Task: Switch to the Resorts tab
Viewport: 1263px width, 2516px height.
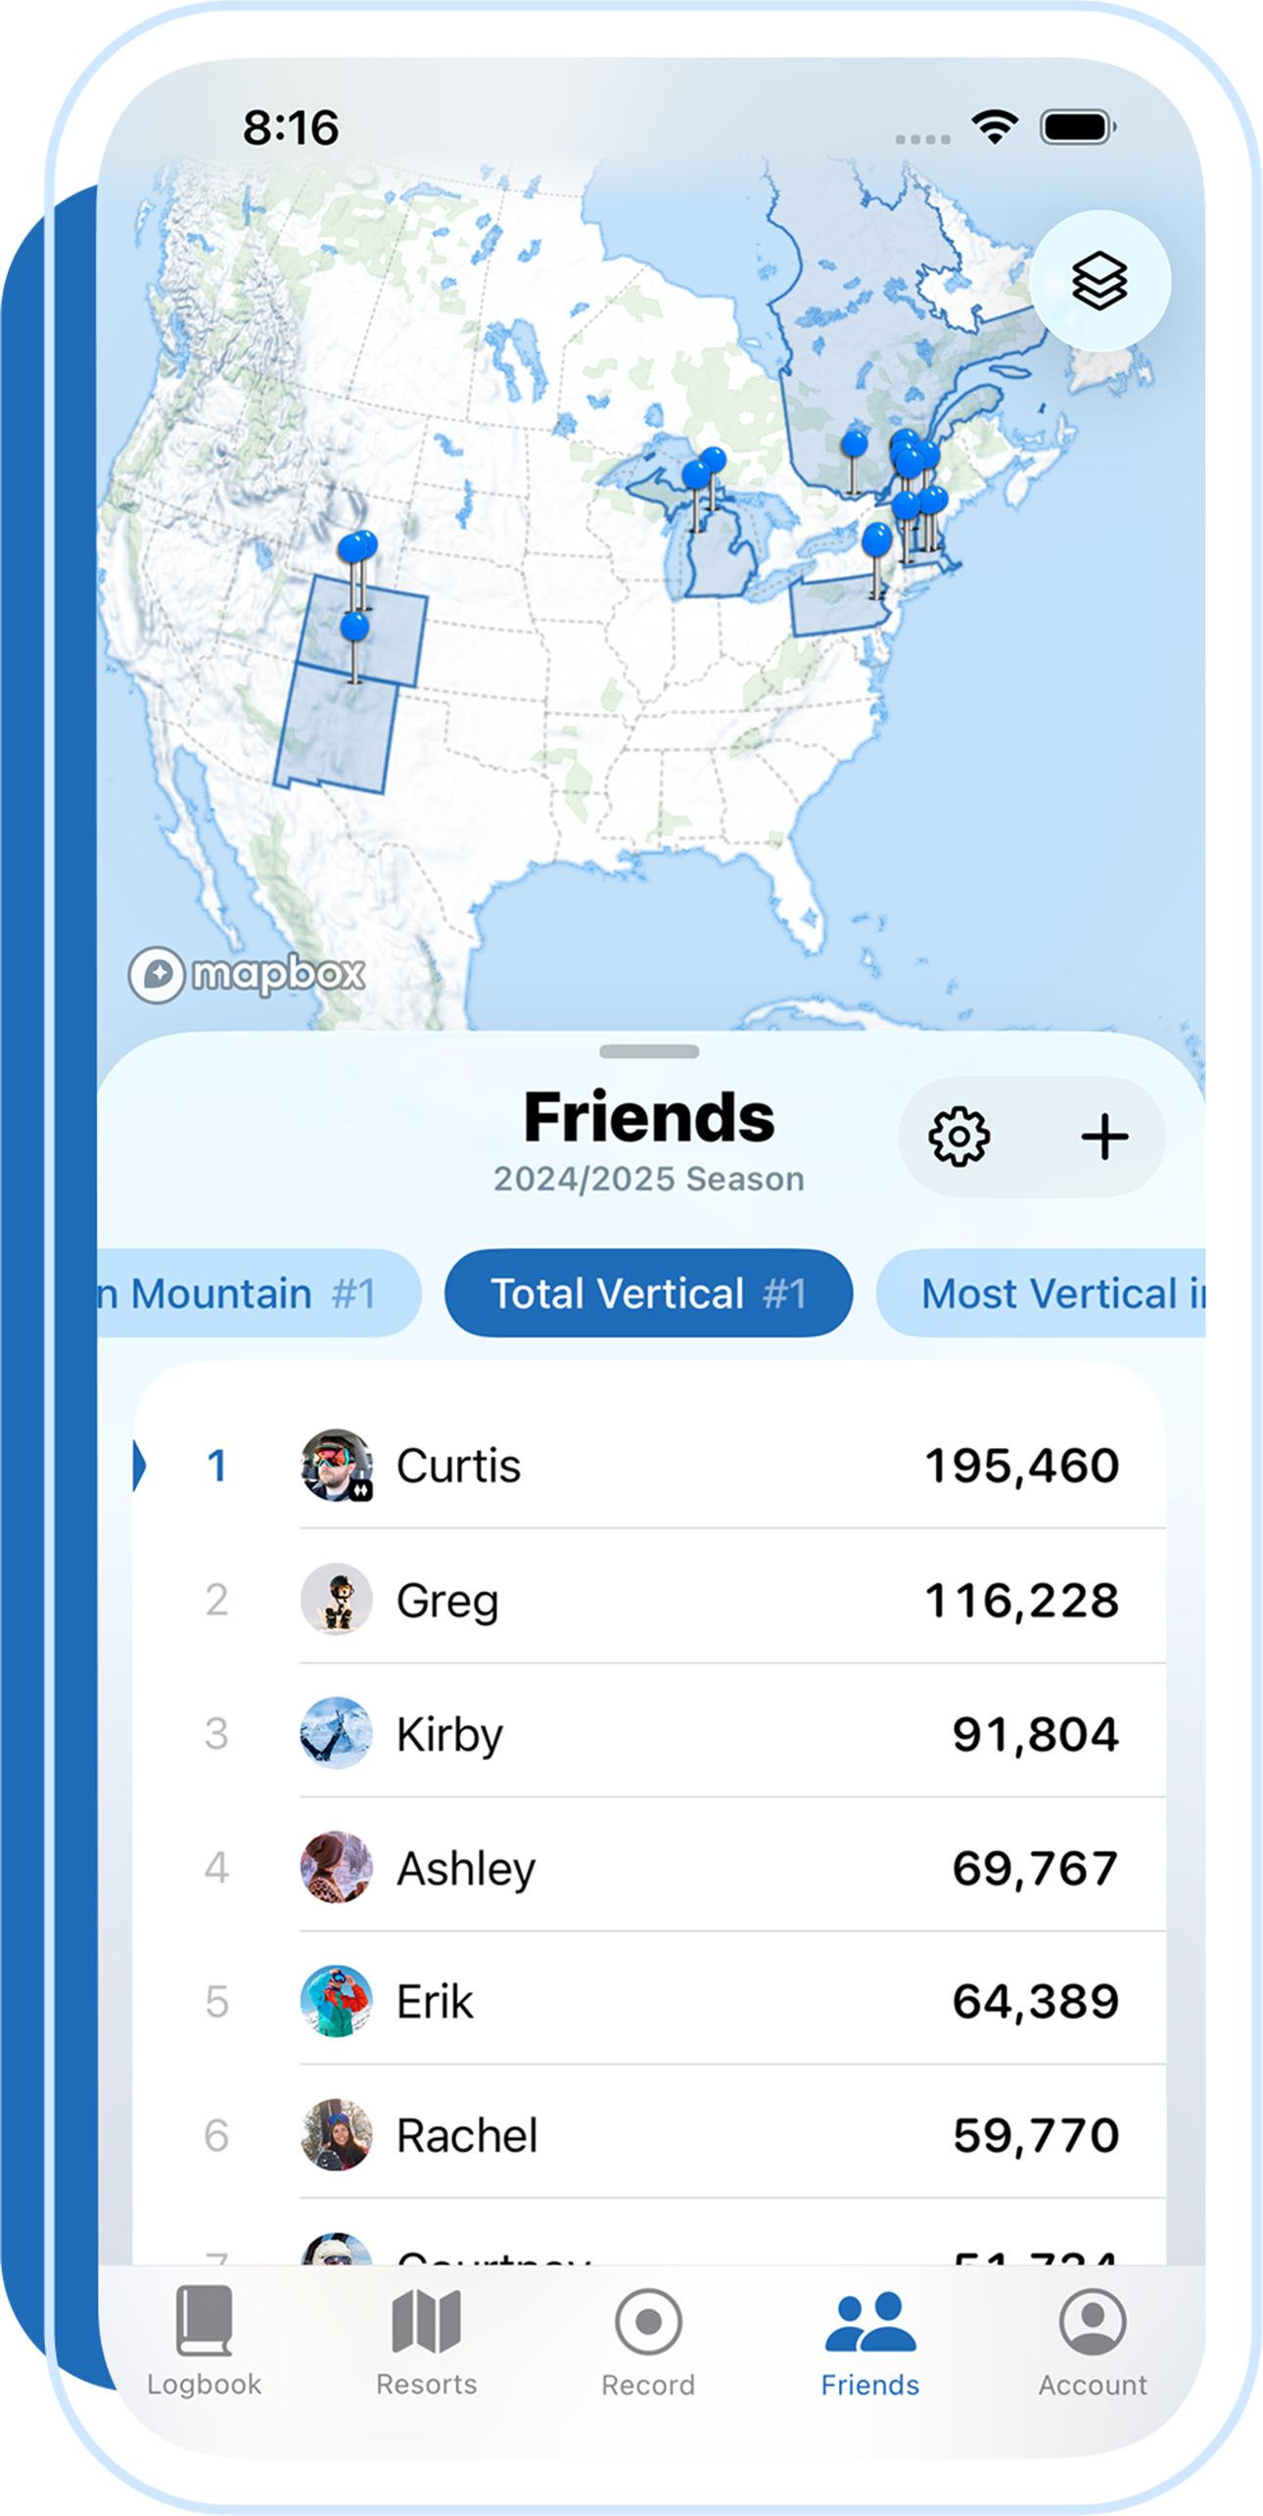Action: coord(426,2342)
